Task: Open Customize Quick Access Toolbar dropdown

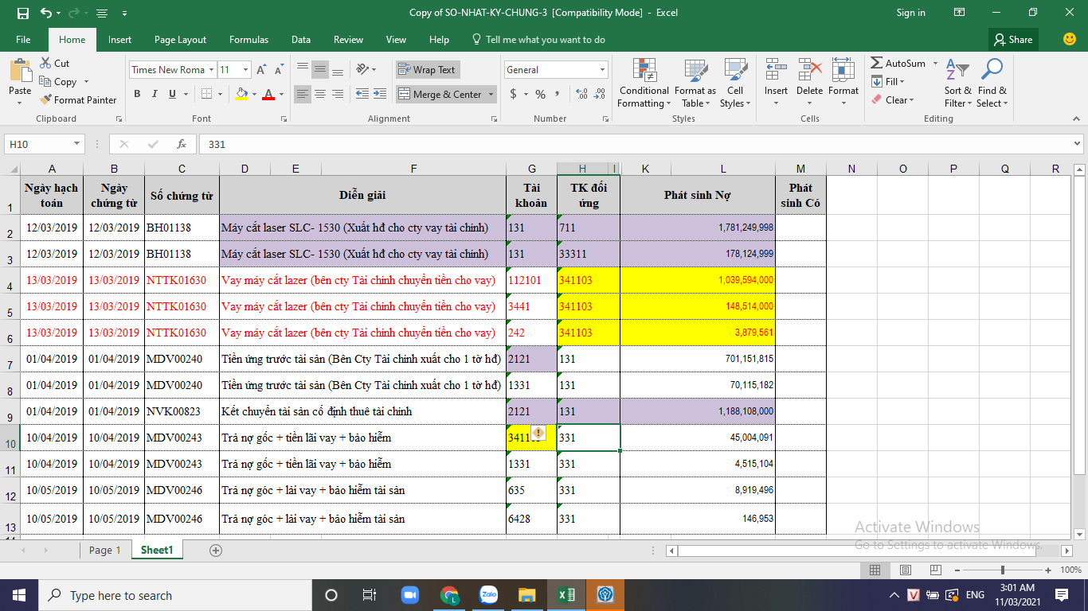Action: (x=125, y=14)
